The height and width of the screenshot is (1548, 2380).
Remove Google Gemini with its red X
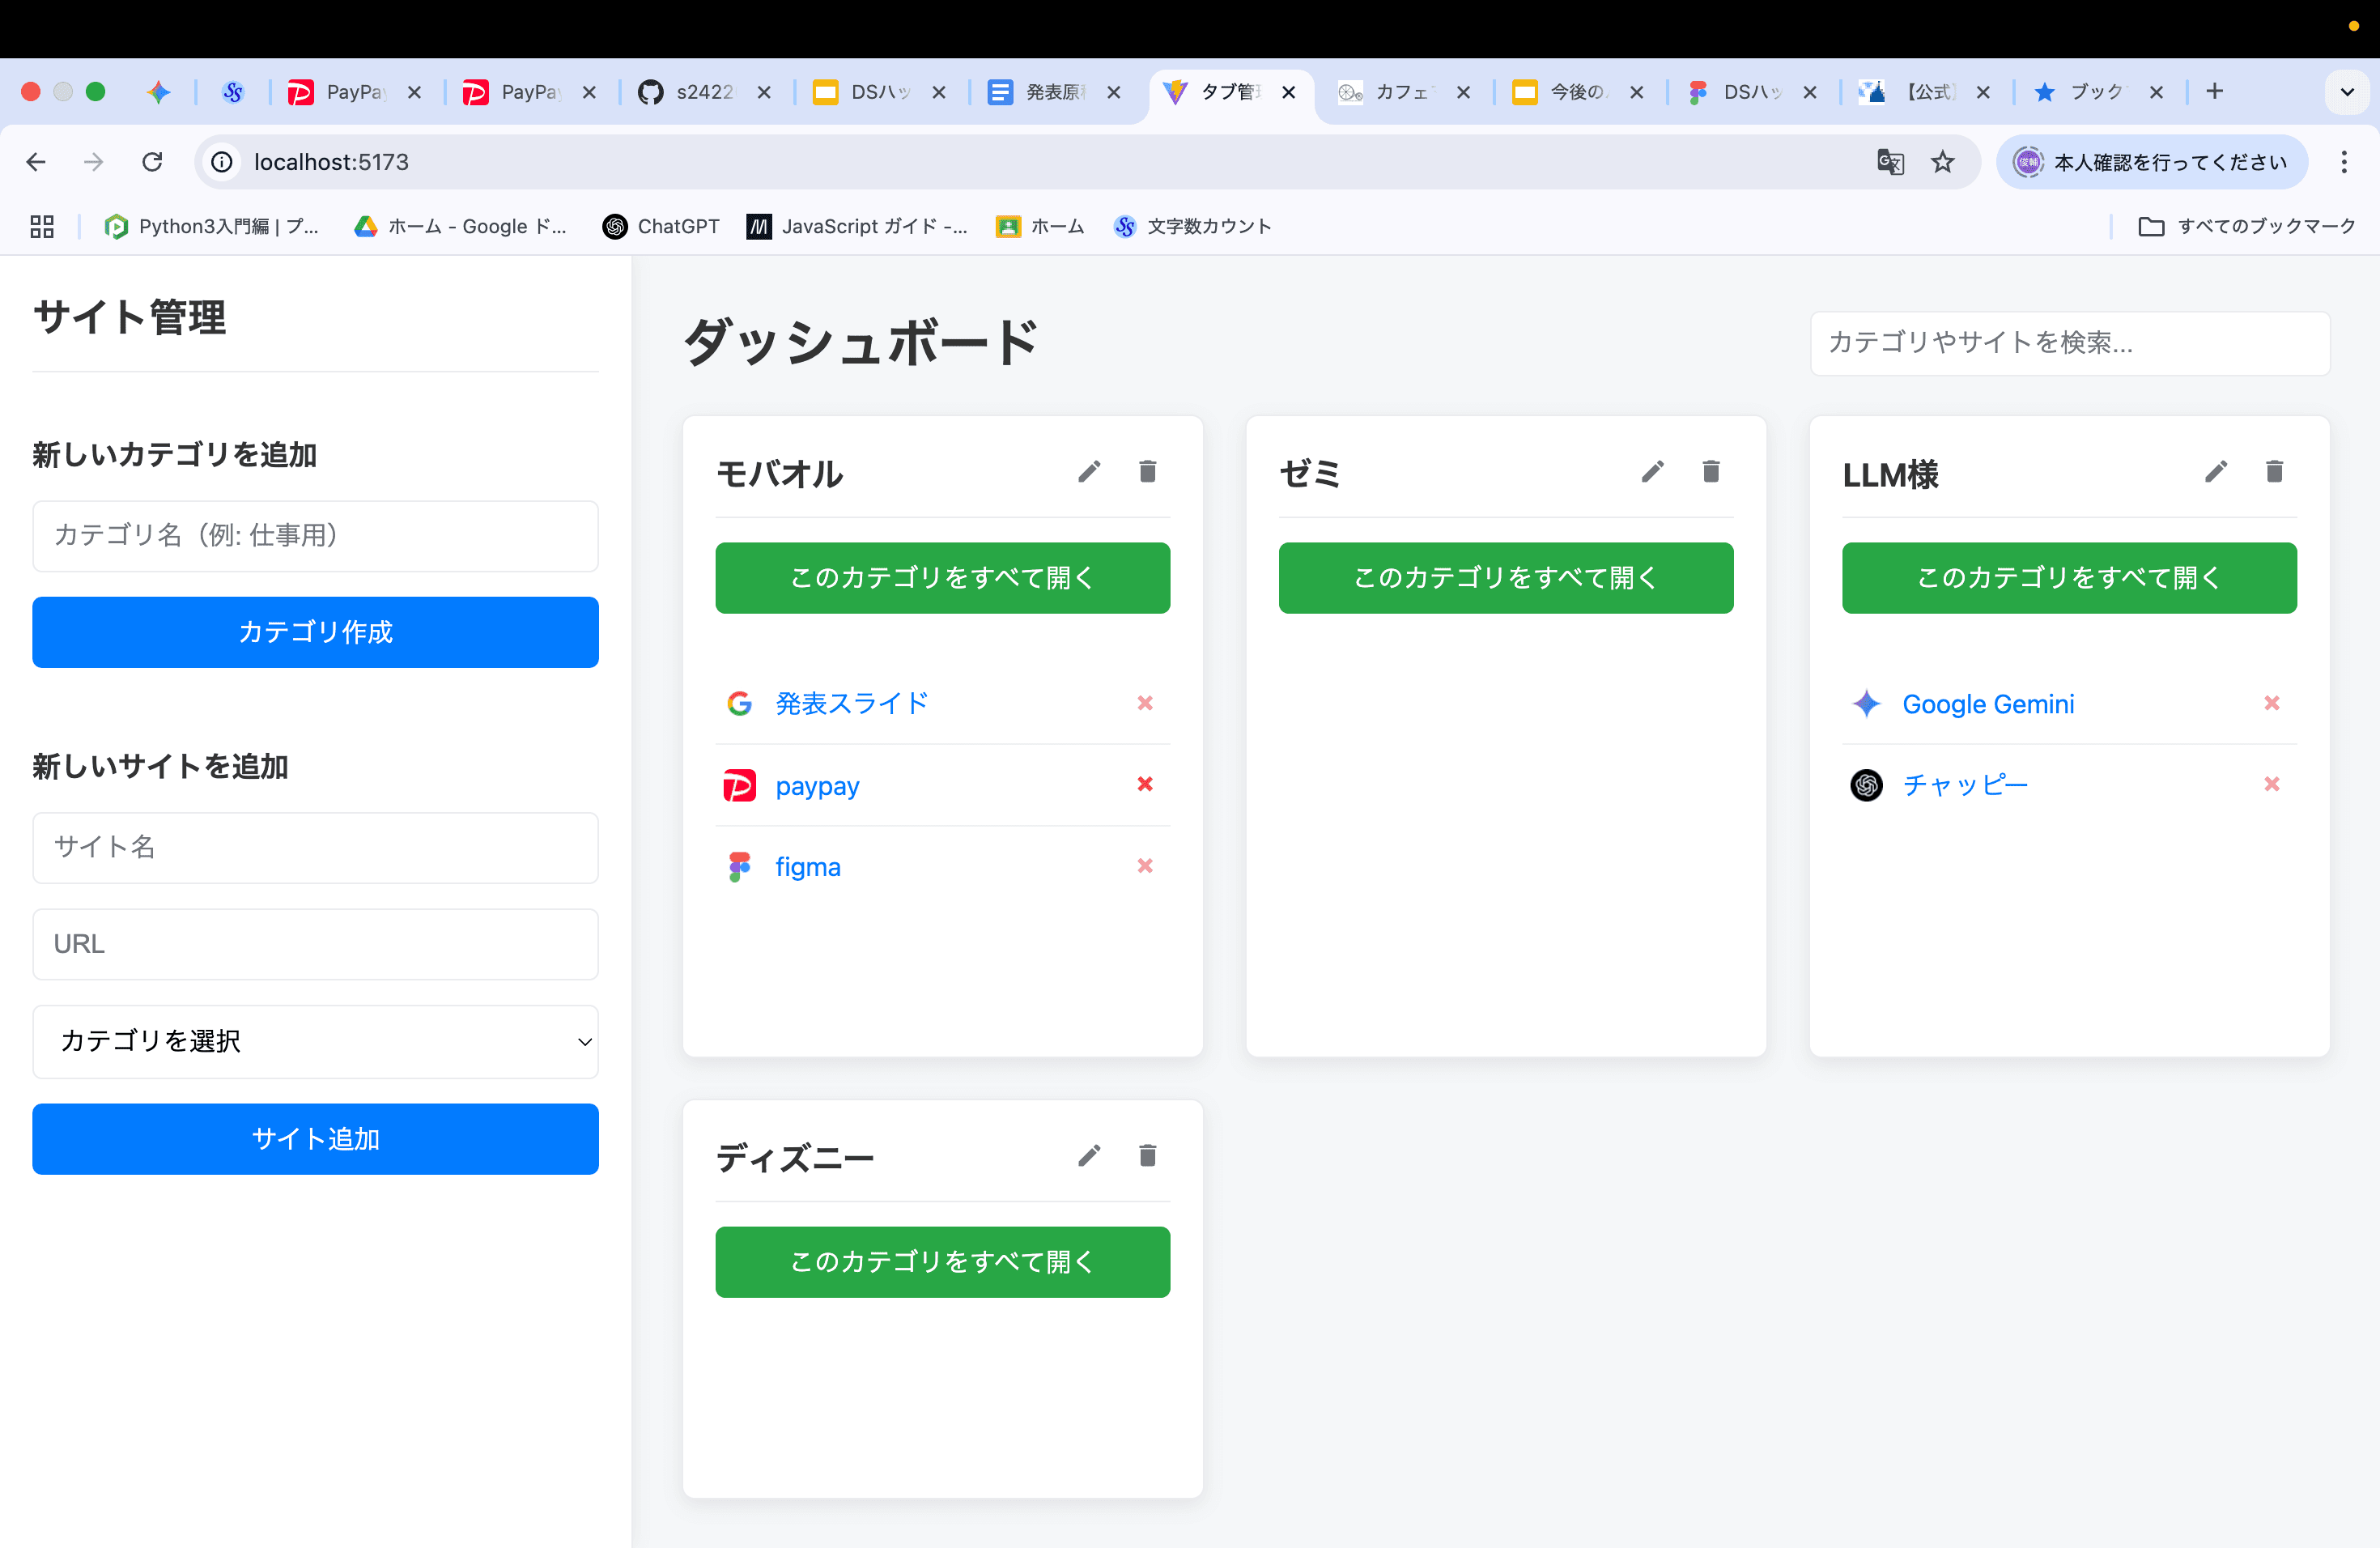click(x=2273, y=703)
